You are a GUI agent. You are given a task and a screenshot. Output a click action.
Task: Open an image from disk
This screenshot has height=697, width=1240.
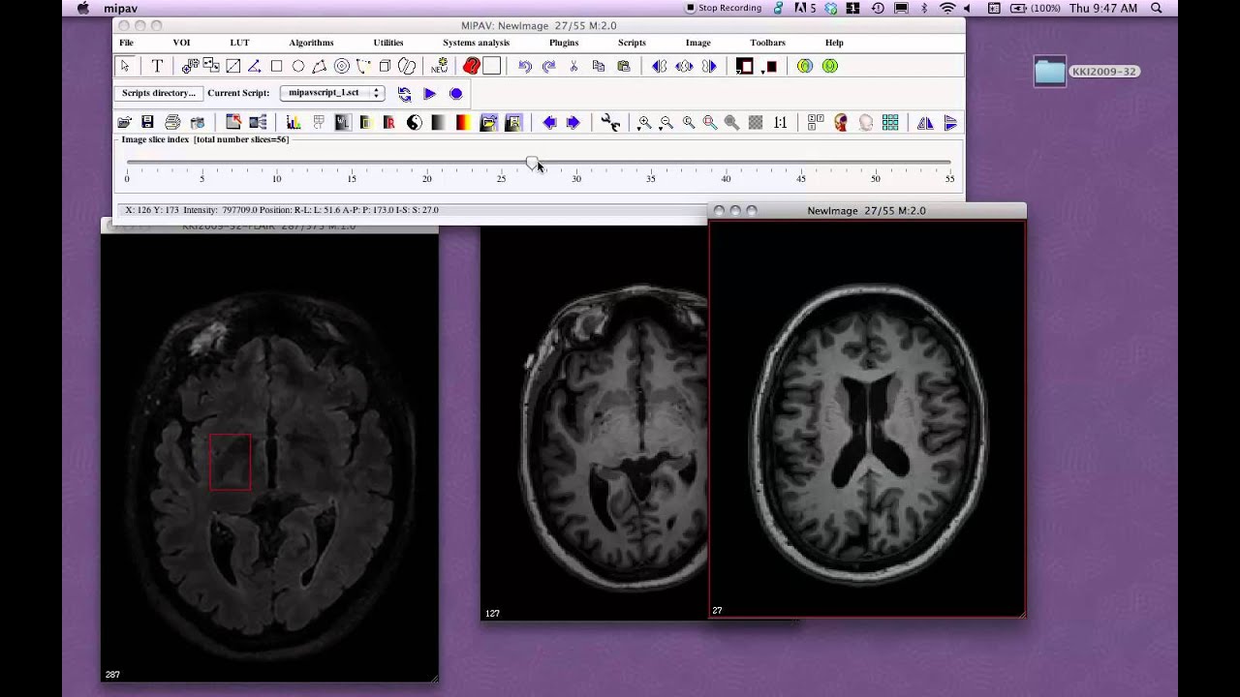(x=124, y=122)
